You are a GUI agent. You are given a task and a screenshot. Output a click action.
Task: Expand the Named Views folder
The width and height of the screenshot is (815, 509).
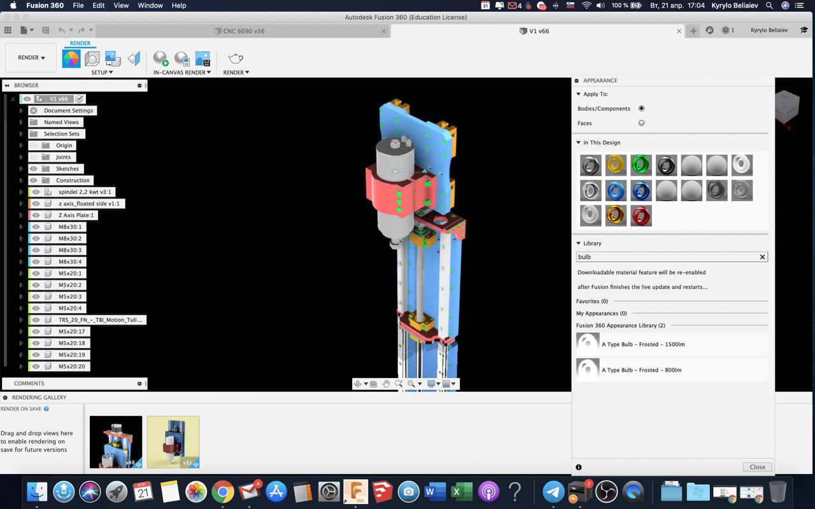tap(22, 122)
